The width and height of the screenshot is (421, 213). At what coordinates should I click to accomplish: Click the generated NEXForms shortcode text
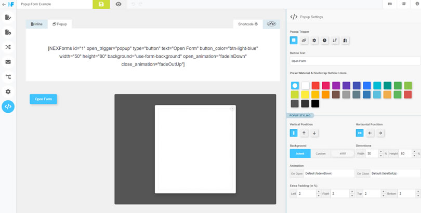153,56
